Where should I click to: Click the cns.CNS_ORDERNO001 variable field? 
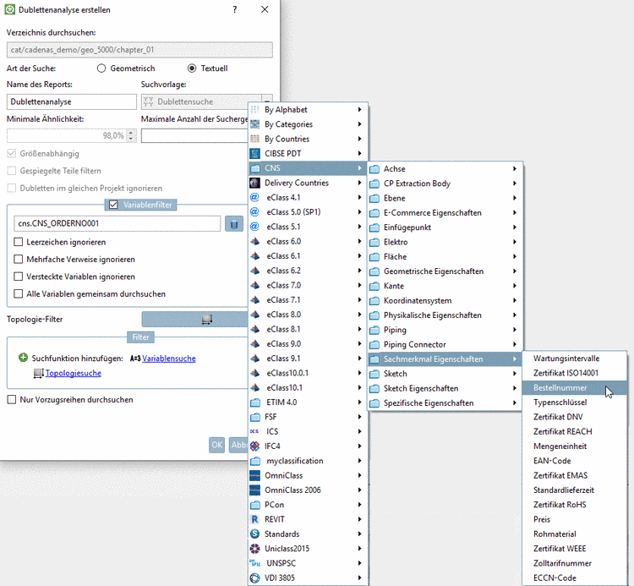[118, 223]
